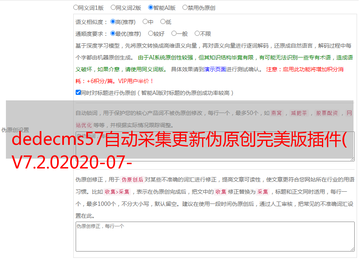Set 语义相似度 to 高(推荐)
The height and width of the screenshot is (259, 359).
[x=113, y=22]
